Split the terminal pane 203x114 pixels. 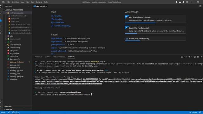194,57
